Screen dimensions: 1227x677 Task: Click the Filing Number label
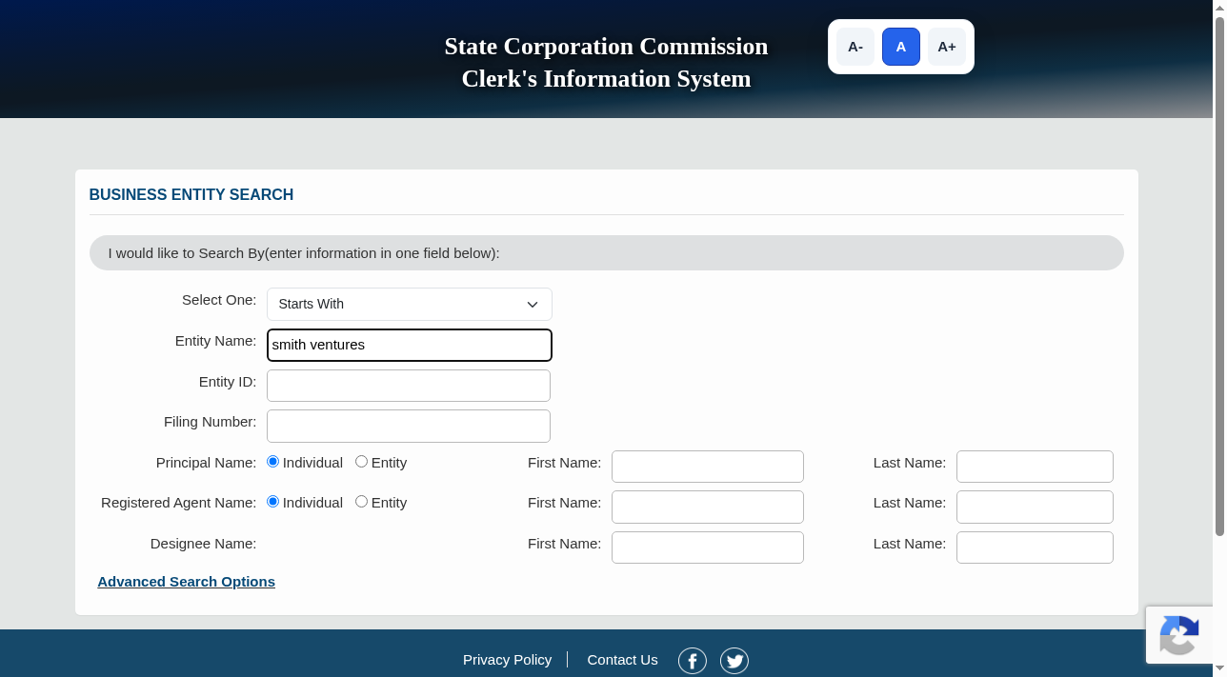tap(211, 422)
